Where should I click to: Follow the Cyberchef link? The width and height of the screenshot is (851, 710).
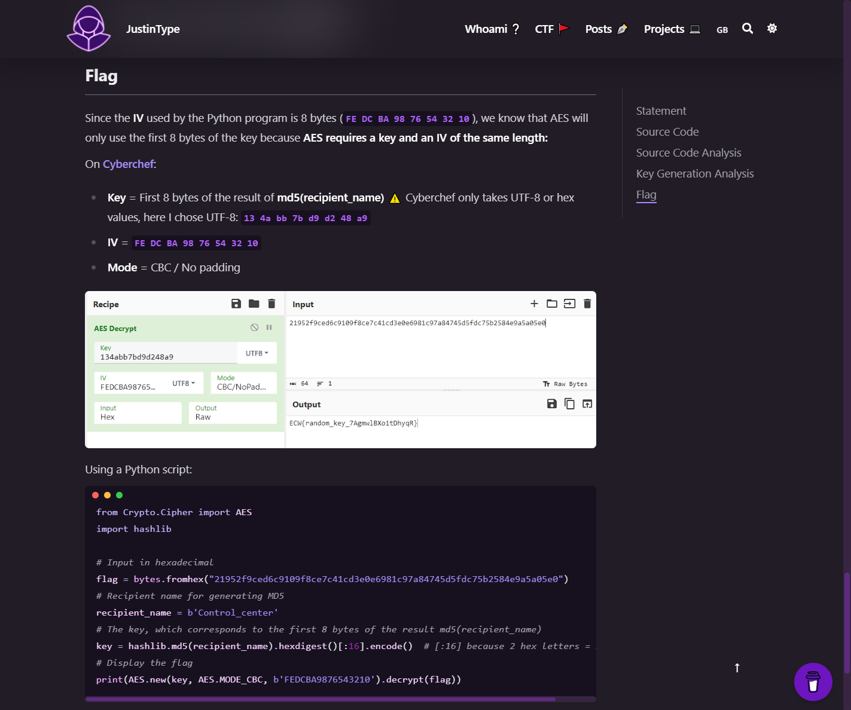tap(128, 164)
